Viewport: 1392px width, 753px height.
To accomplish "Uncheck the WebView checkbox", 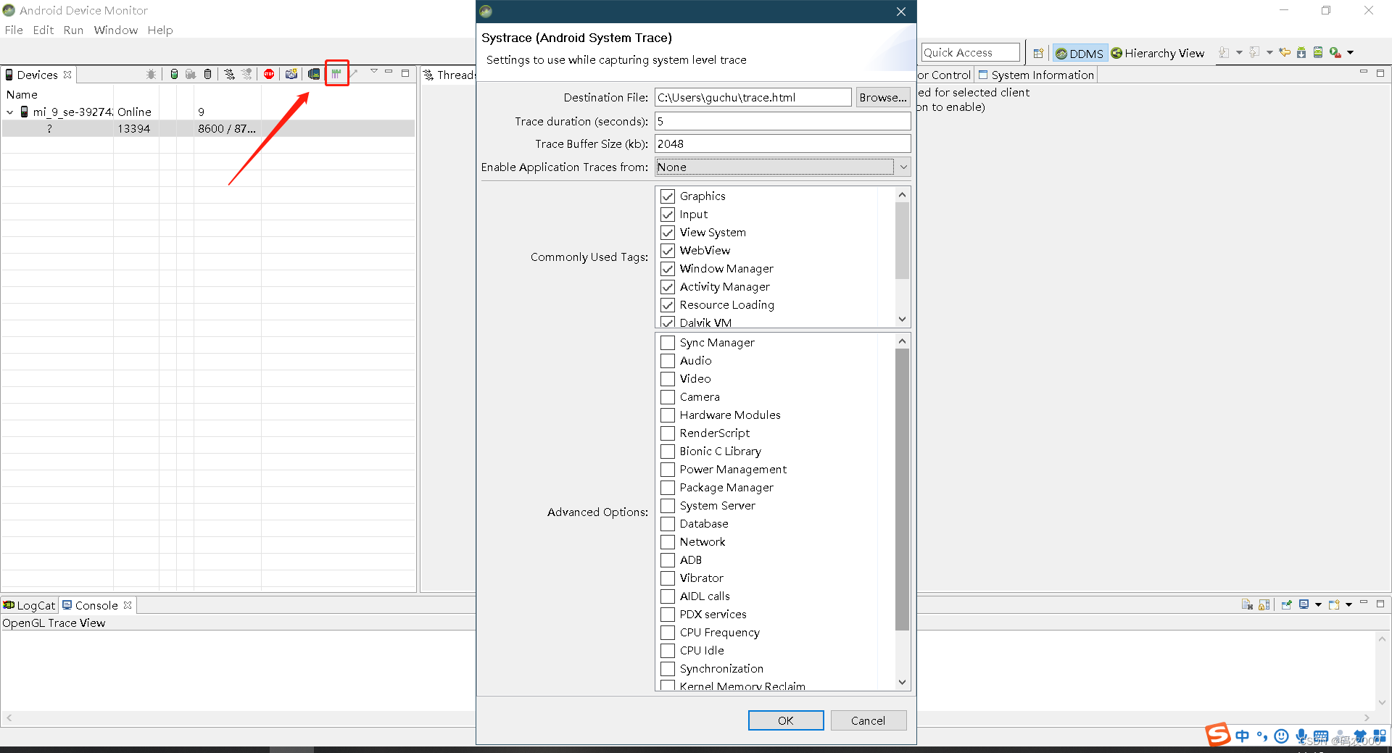I will coord(668,251).
